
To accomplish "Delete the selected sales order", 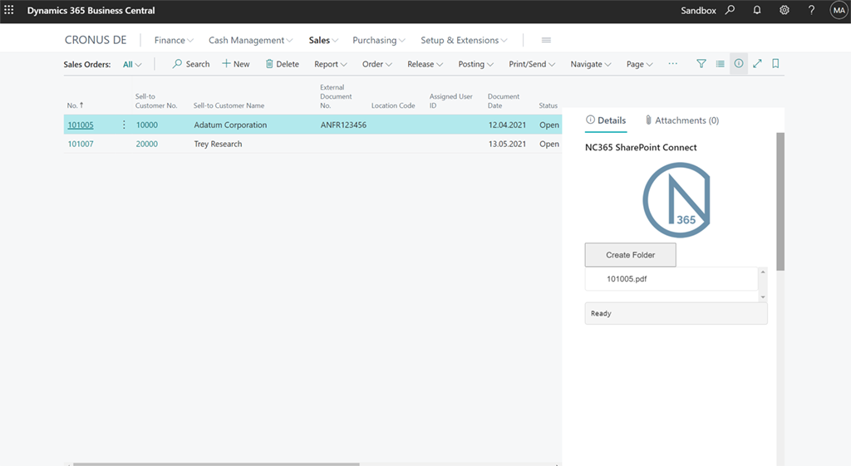I will [283, 64].
